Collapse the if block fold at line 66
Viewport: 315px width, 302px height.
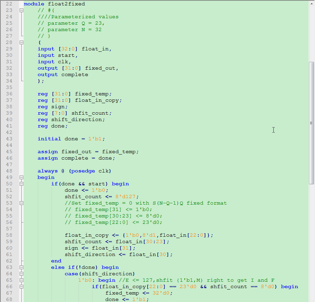(22, 286)
